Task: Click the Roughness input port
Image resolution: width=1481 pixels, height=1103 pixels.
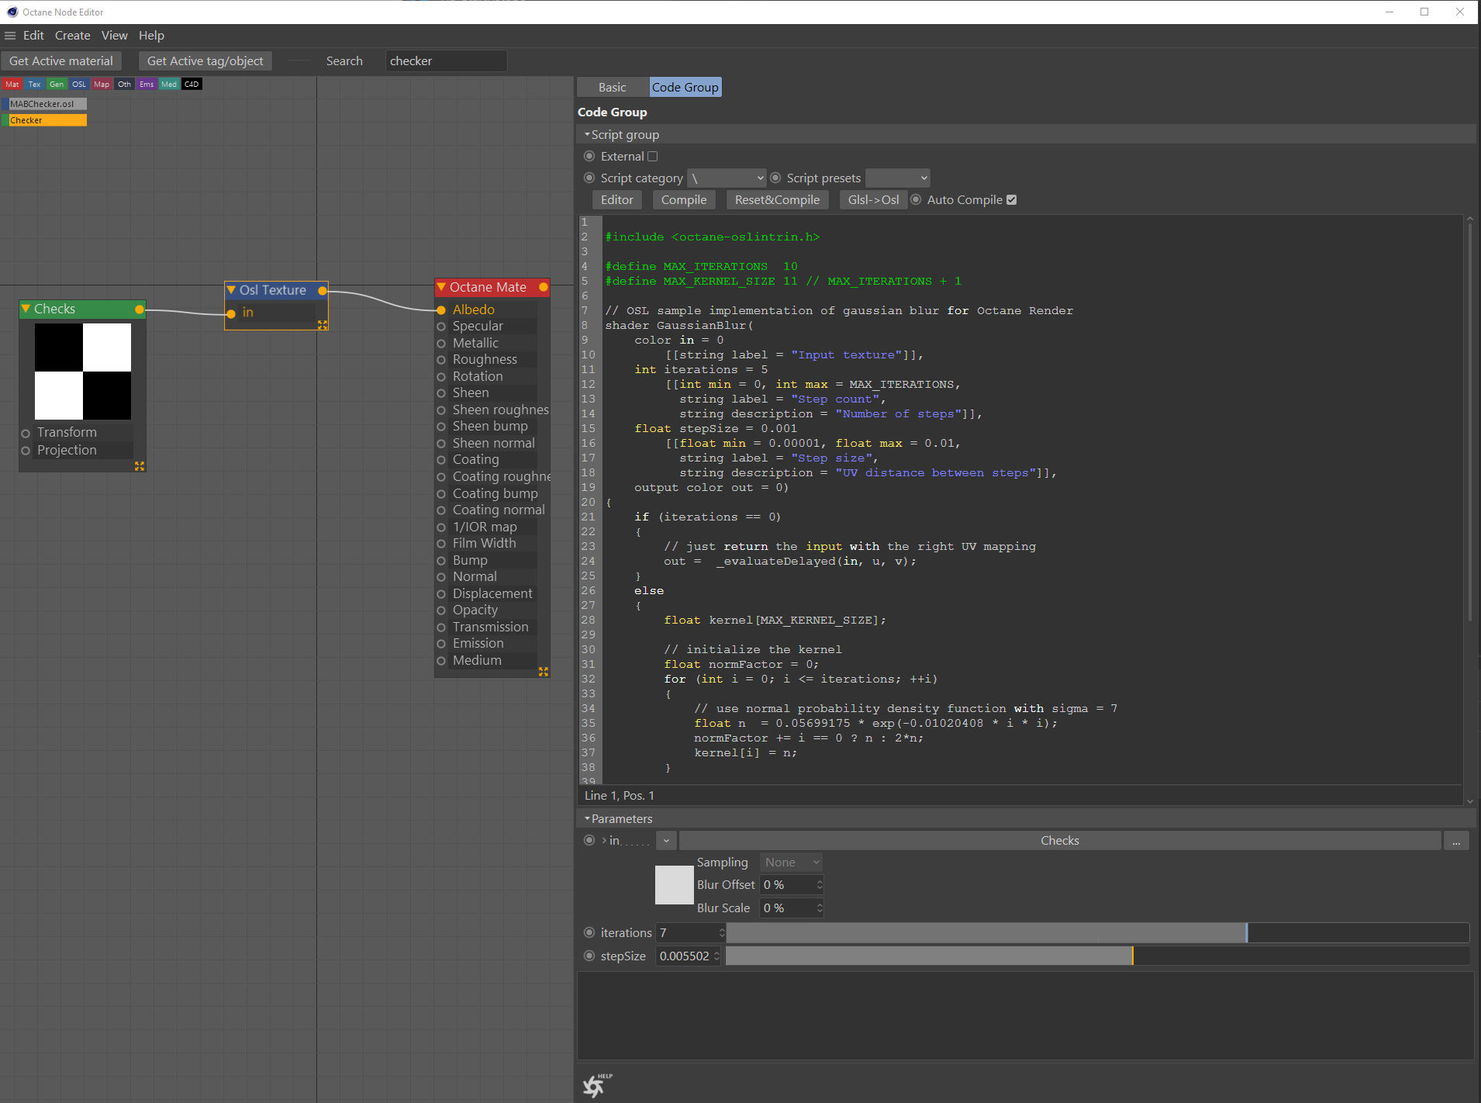Action: (441, 360)
